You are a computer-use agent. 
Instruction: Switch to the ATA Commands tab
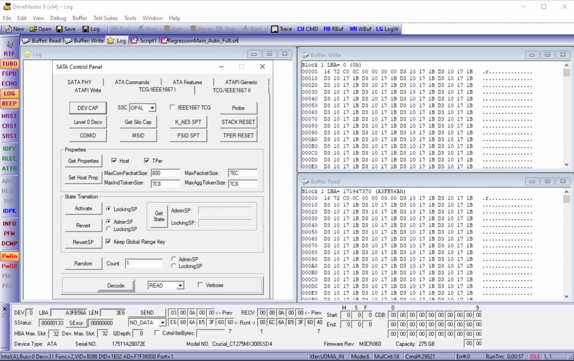click(132, 82)
